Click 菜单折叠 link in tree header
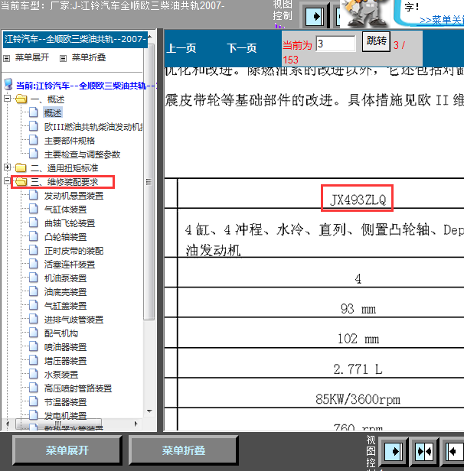The width and height of the screenshot is (464, 471). (88, 57)
